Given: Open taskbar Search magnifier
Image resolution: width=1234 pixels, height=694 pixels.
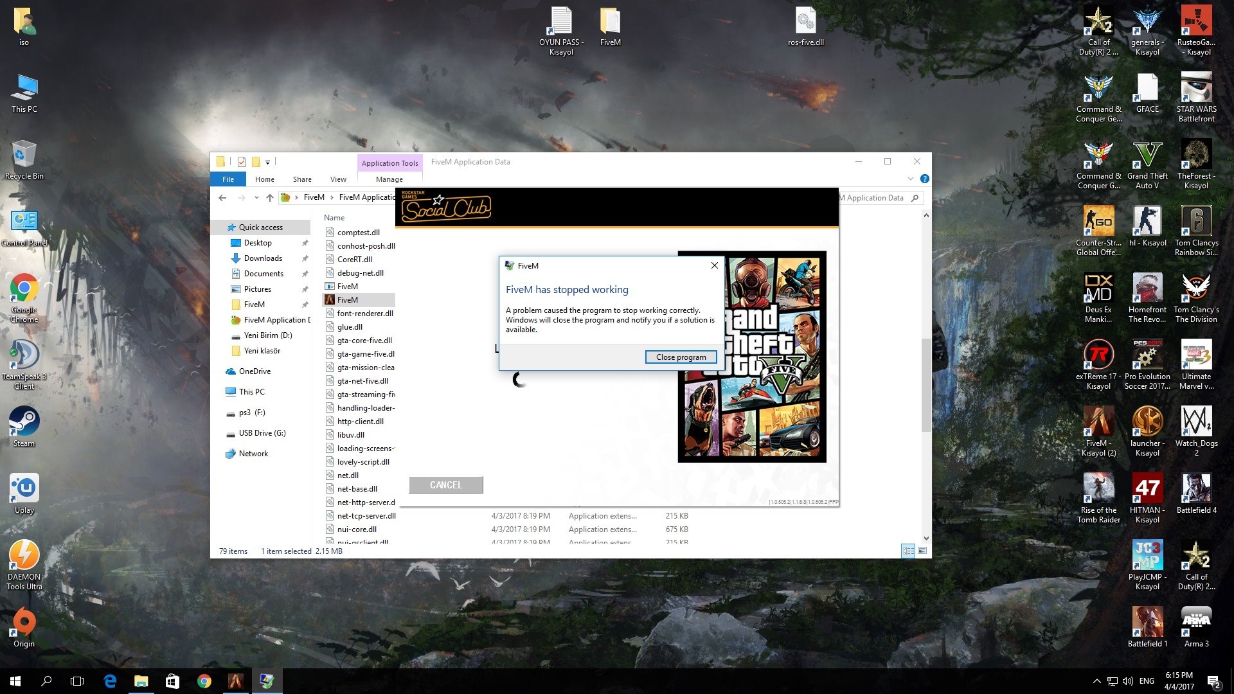Looking at the screenshot, I should pyautogui.click(x=46, y=681).
